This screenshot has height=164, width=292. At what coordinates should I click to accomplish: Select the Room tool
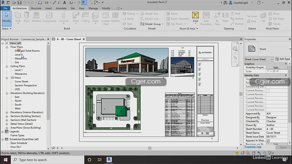tap(172, 14)
